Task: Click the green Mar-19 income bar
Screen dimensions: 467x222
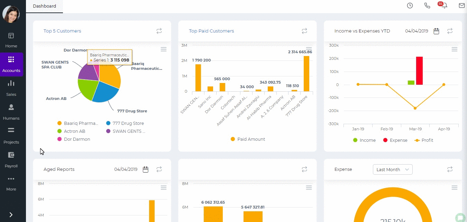Action: (x=411, y=83)
